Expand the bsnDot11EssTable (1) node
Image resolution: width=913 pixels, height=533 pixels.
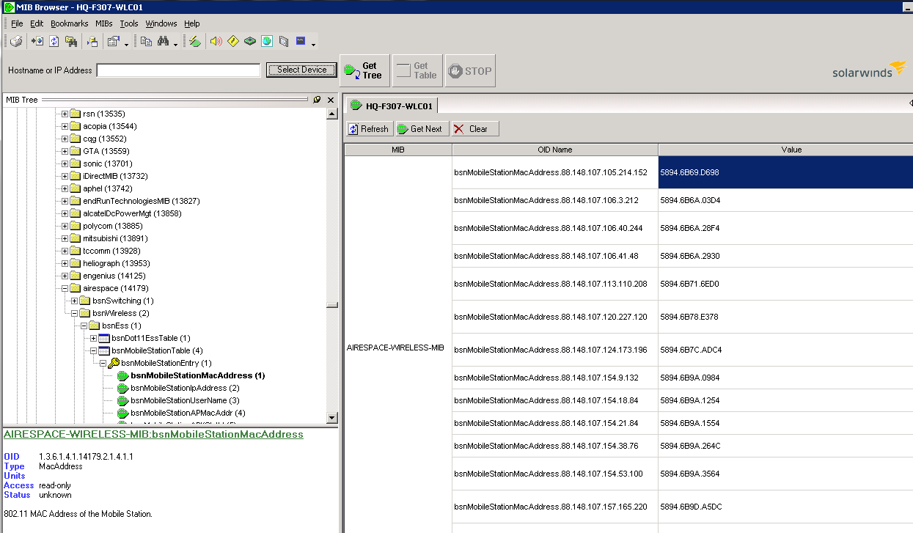pyautogui.click(x=93, y=338)
